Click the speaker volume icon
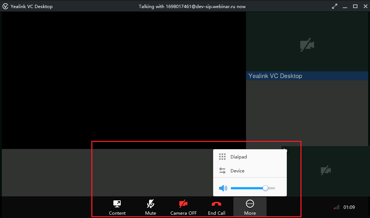 (223, 188)
